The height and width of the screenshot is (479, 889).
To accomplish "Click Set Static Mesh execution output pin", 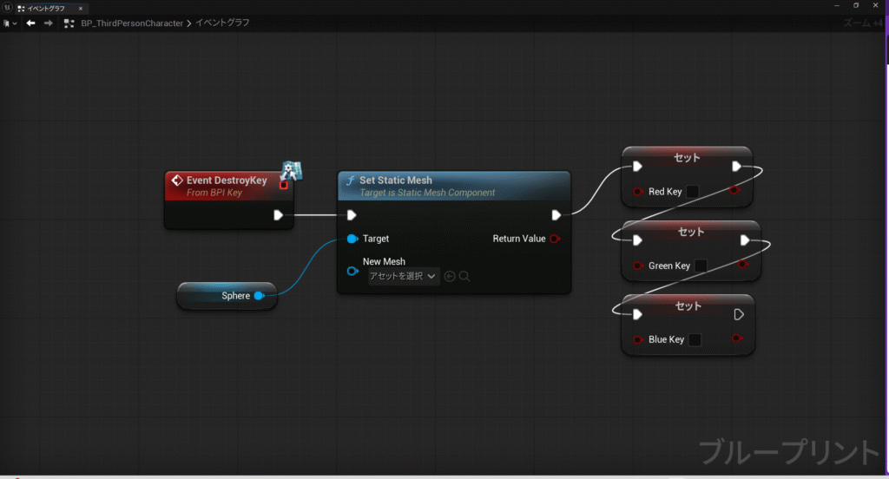I will pyautogui.click(x=556, y=215).
